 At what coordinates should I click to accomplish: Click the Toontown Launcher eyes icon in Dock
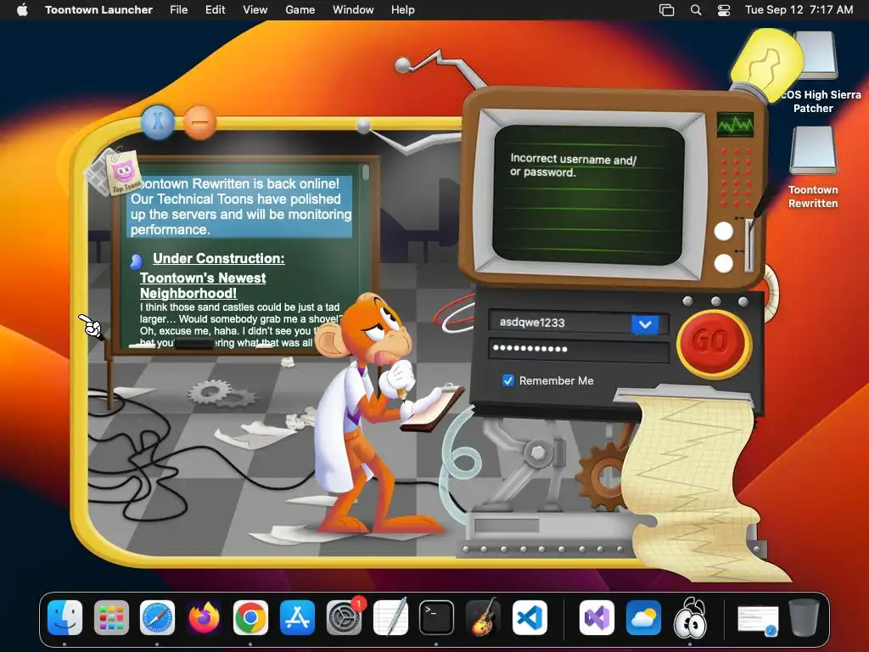[689, 617]
